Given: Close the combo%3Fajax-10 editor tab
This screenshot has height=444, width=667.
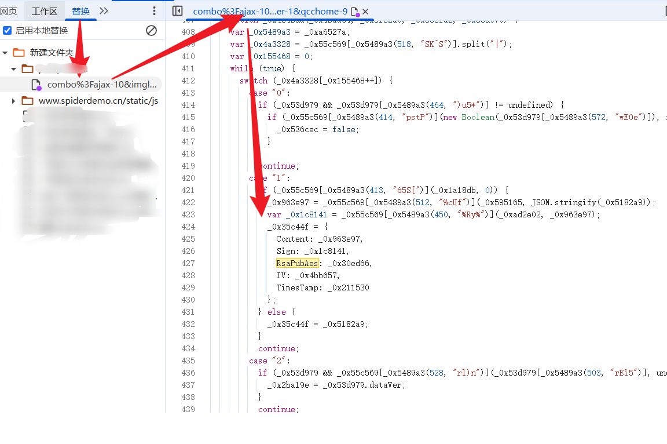Looking at the screenshot, I should 365,12.
